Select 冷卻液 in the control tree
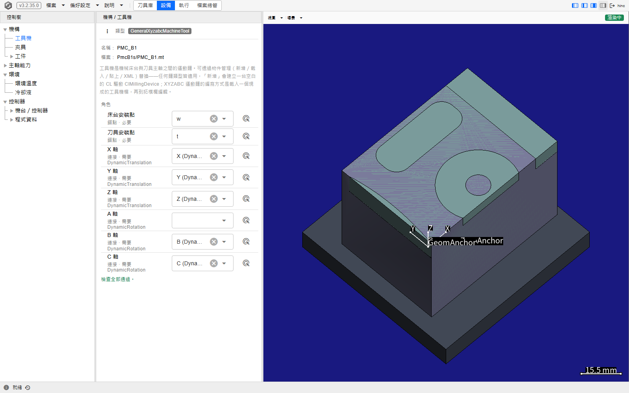 tap(23, 92)
